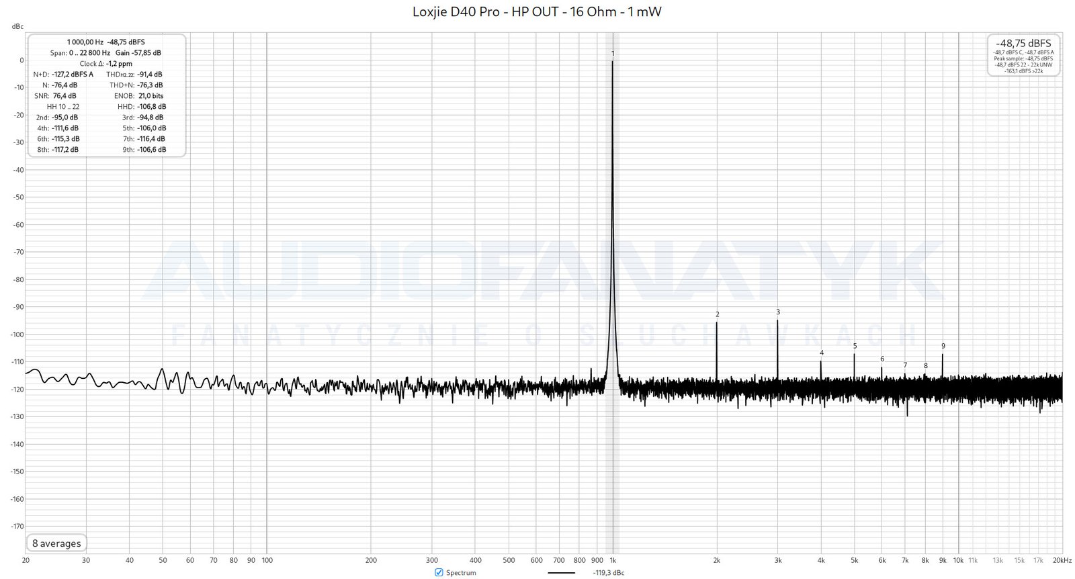
Task: Click the 1k frequency axis label
Action: 613,560
